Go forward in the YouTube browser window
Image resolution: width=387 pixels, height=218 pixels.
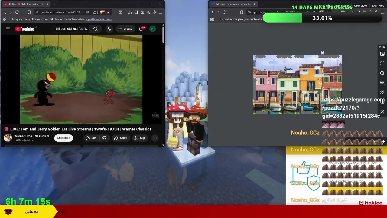coord(11,12)
